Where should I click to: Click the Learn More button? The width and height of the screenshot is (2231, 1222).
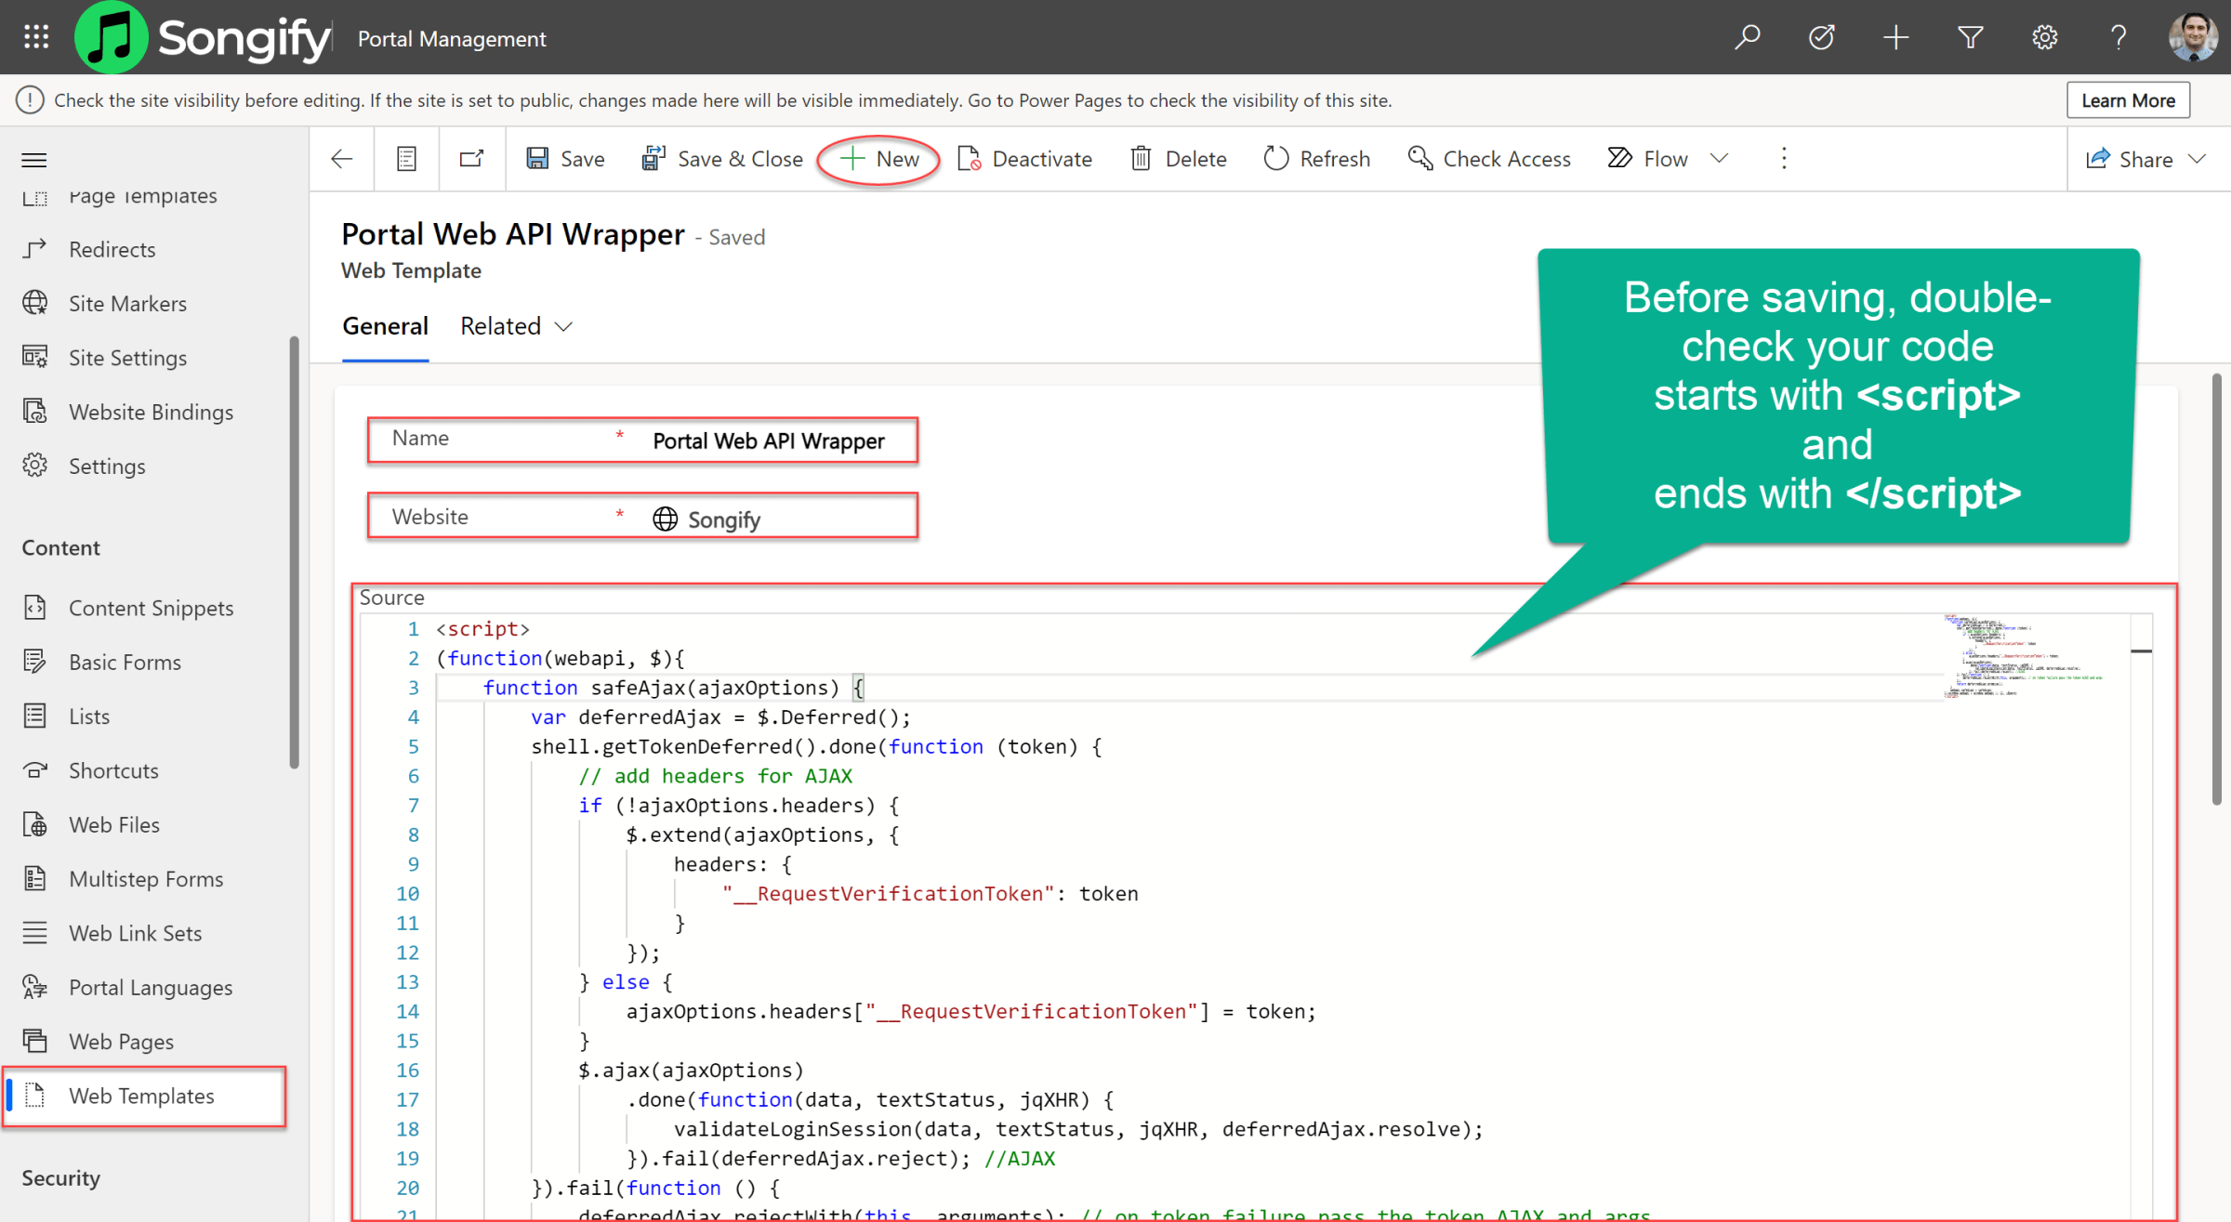click(2128, 99)
